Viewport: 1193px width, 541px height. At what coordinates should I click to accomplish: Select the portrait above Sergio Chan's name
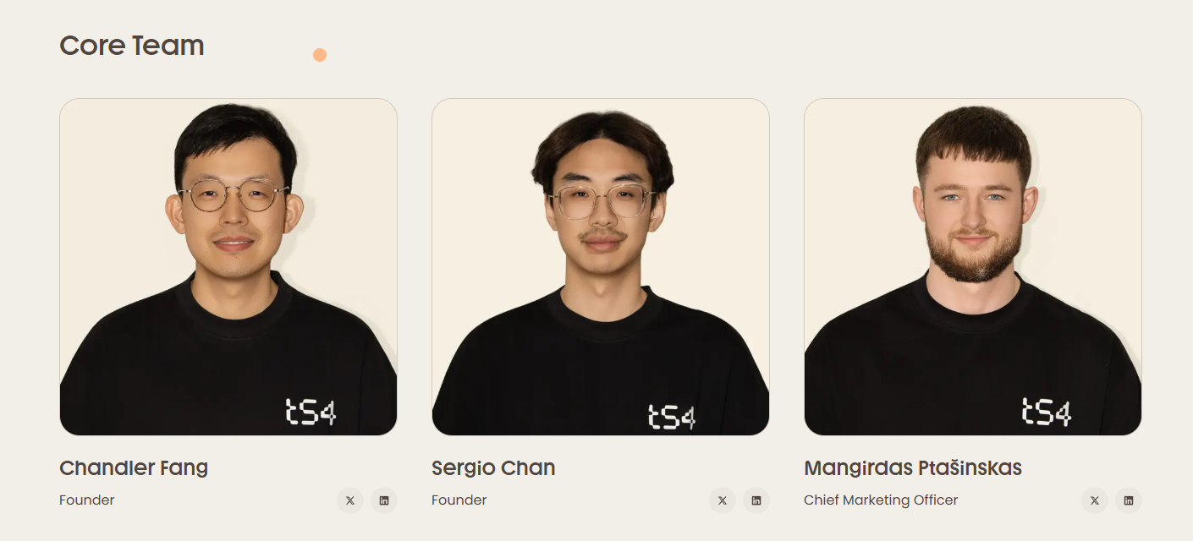[x=601, y=266]
